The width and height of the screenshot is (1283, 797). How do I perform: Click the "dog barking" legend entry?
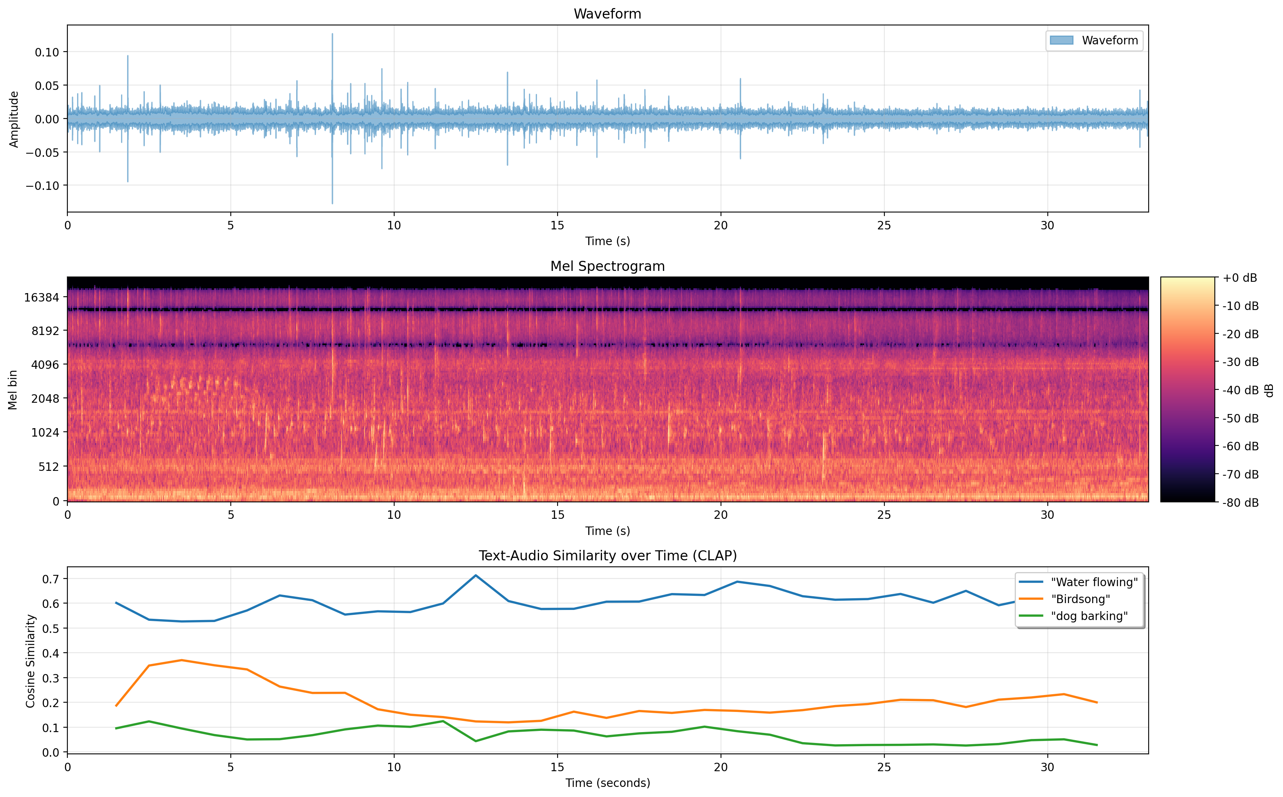tap(1089, 616)
